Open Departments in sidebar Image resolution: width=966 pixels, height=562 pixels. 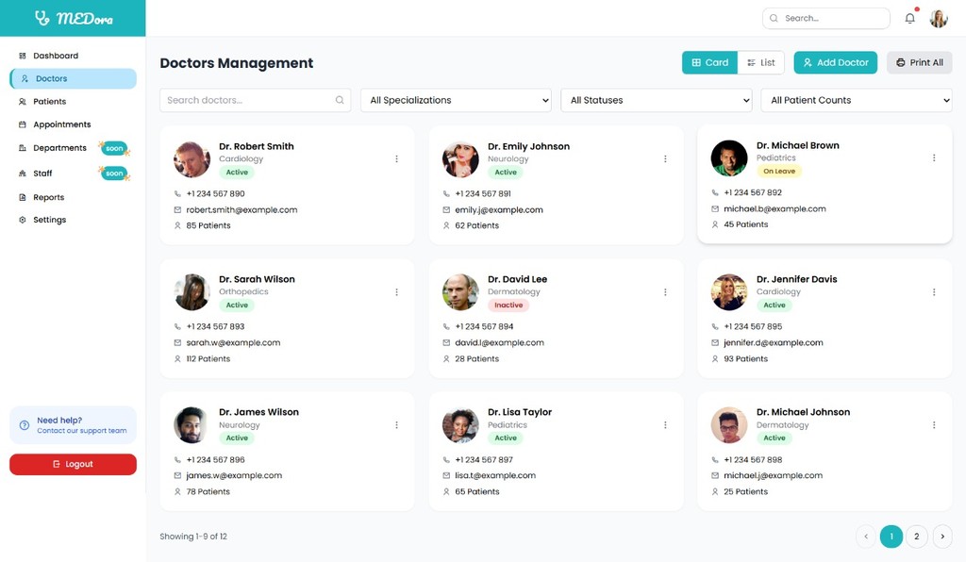[73, 148]
